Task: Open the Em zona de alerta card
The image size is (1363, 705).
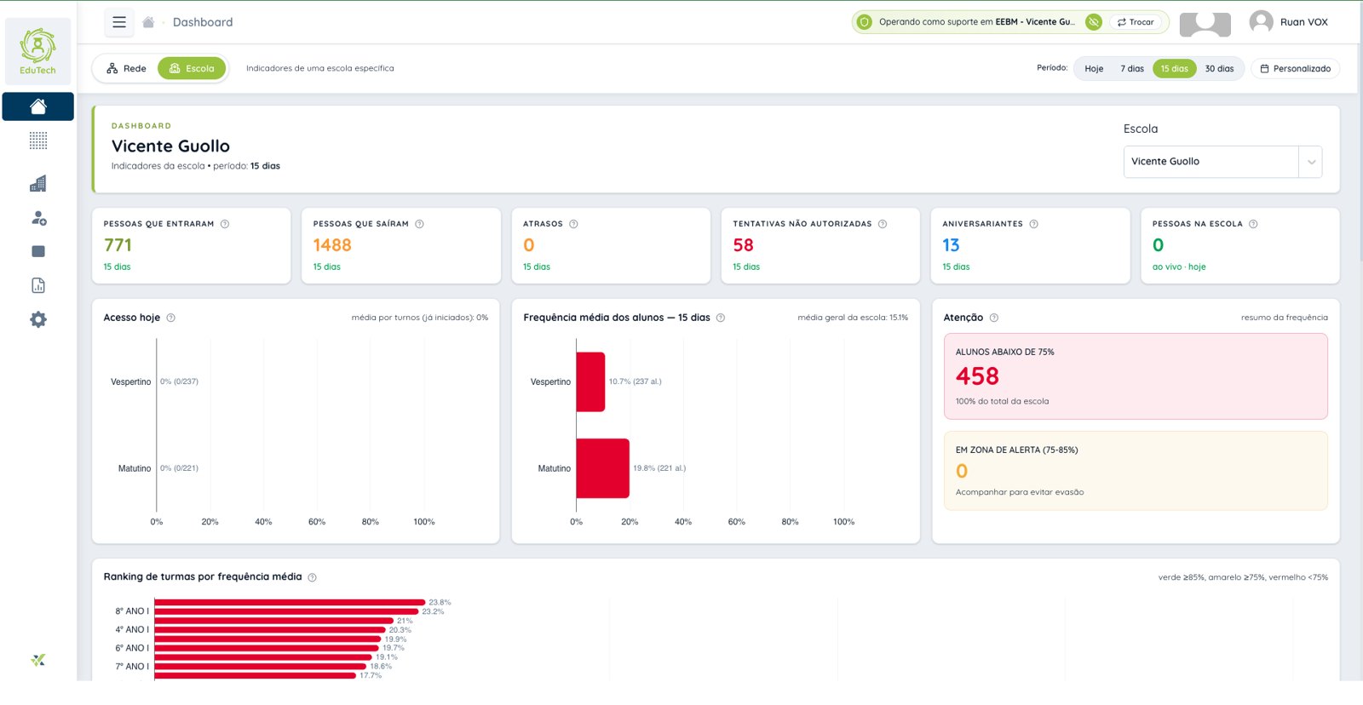Action: [1136, 471]
